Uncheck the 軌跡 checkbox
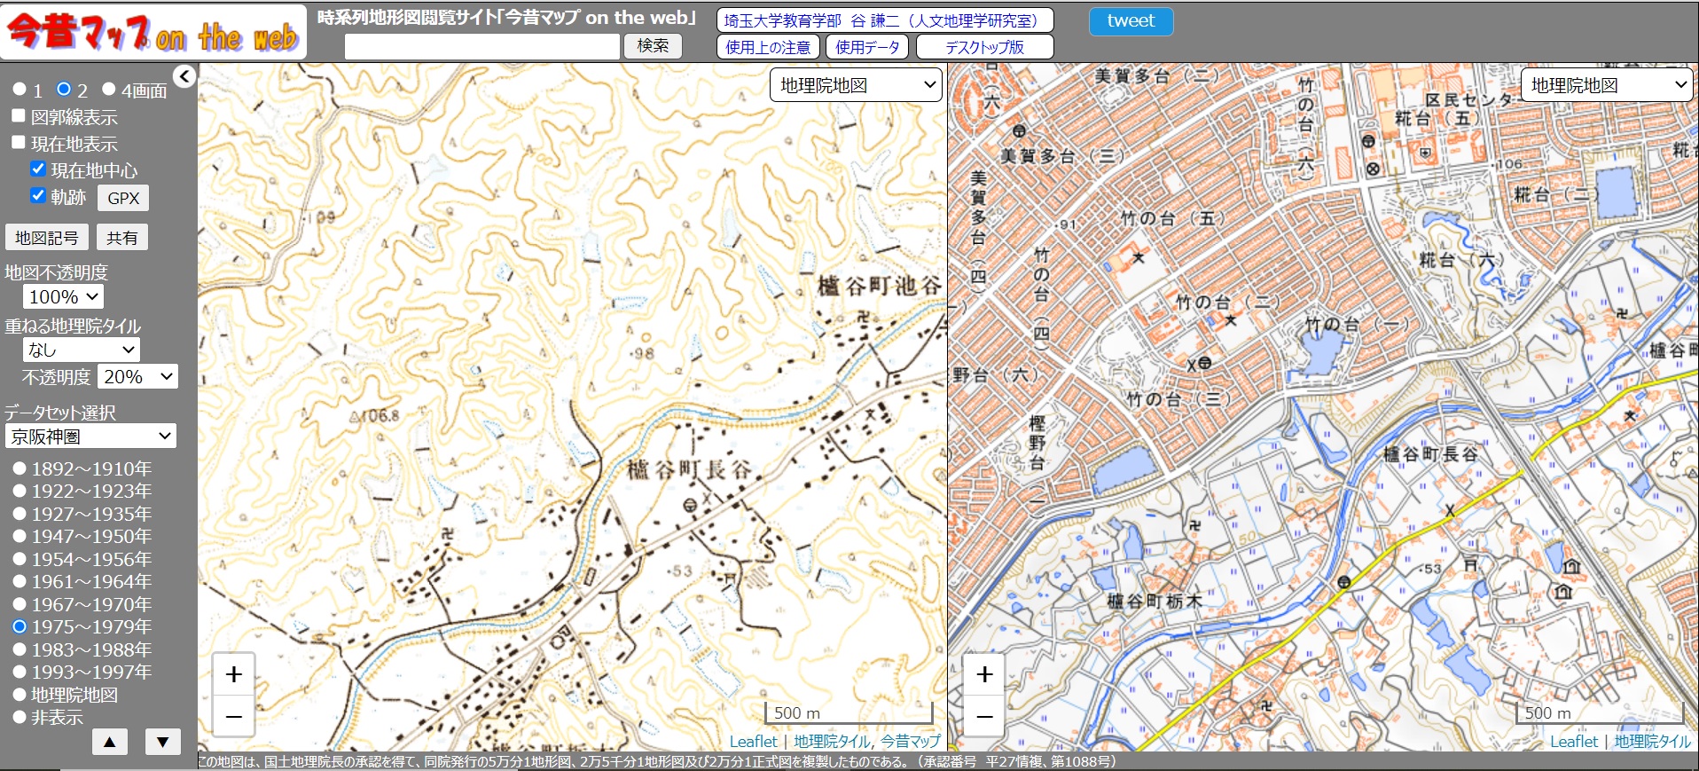The image size is (1699, 771). click(38, 196)
